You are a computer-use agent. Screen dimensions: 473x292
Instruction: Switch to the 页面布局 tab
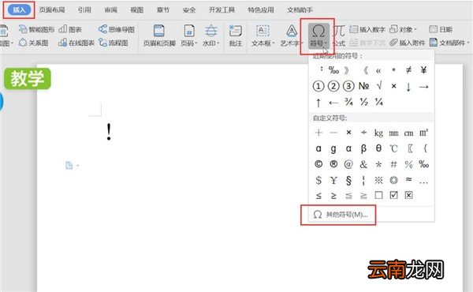click(52, 10)
